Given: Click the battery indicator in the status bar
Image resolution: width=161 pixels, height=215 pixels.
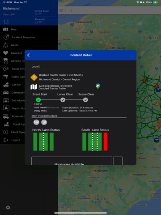Looking at the screenshot, I should [x=156, y=2].
